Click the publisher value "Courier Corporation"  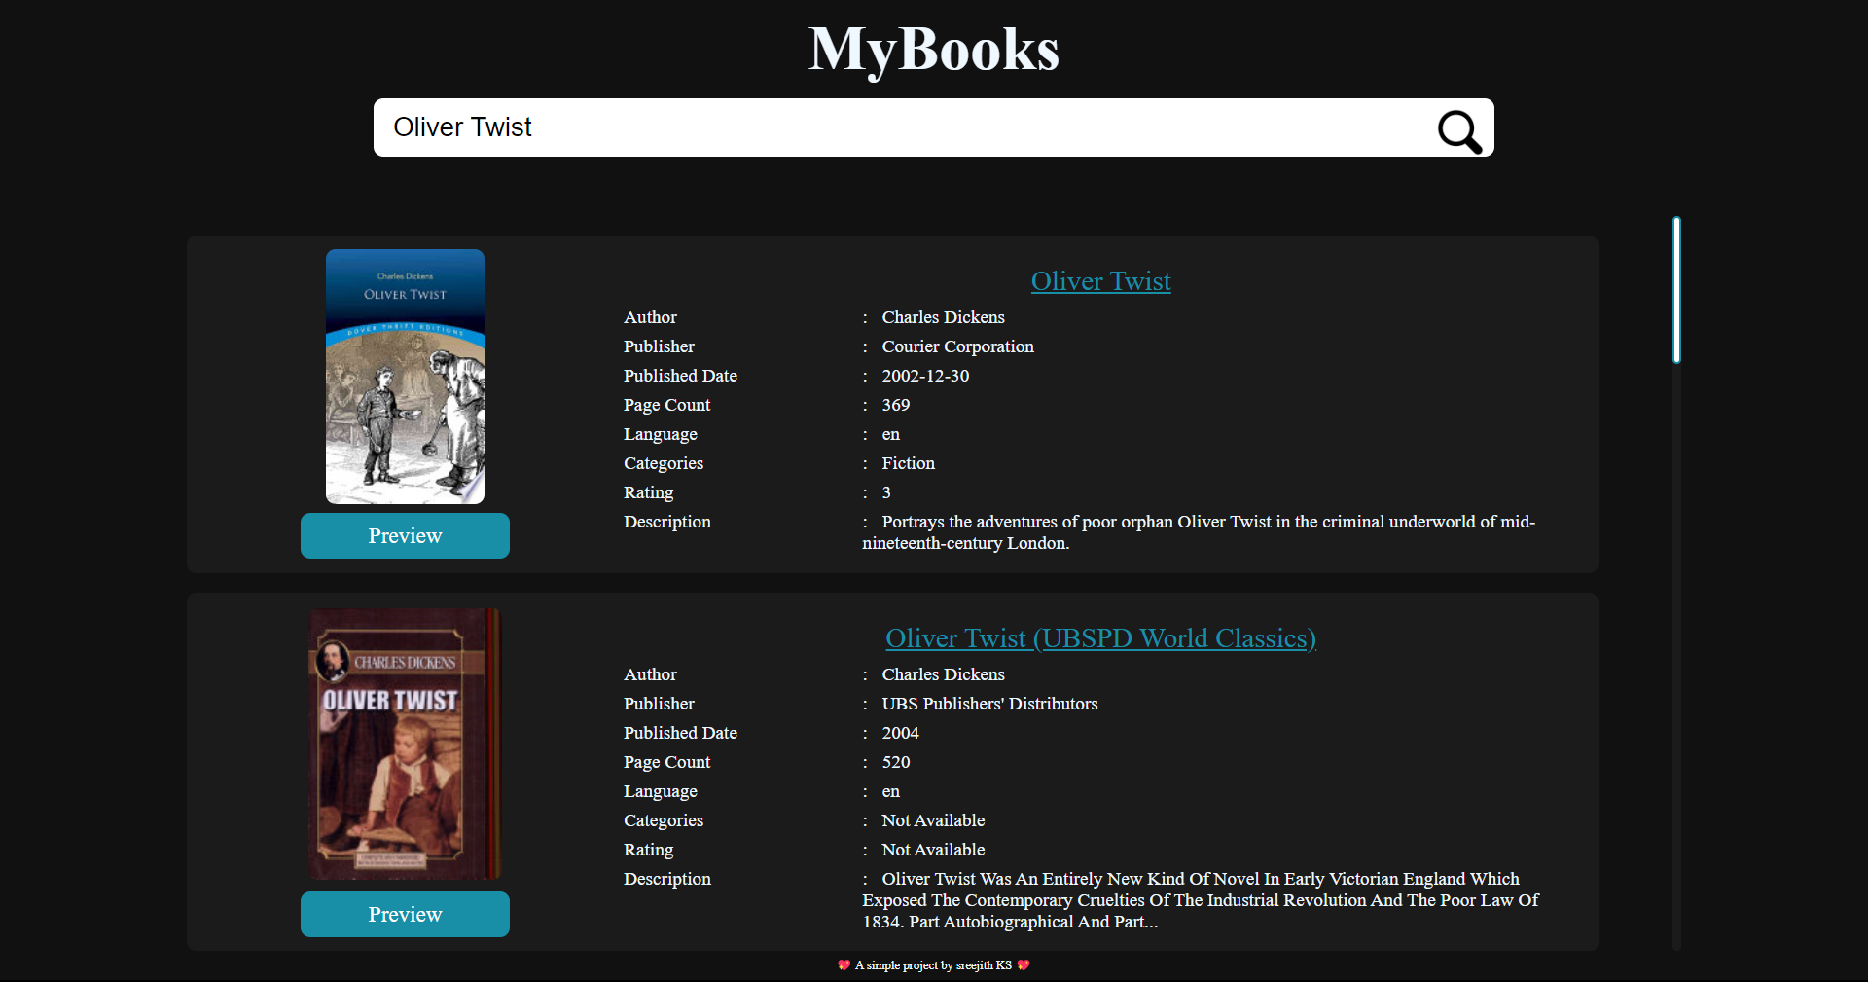click(956, 346)
